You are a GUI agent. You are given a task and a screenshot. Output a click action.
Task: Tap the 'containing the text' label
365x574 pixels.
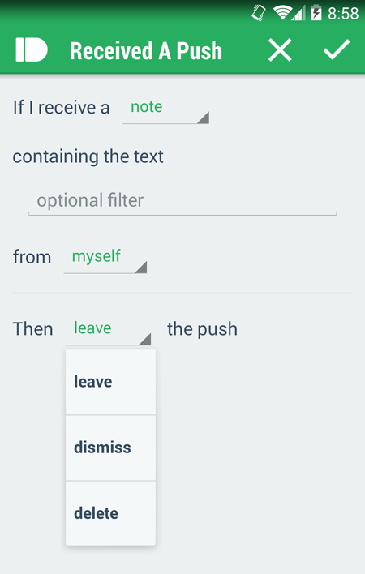click(88, 156)
